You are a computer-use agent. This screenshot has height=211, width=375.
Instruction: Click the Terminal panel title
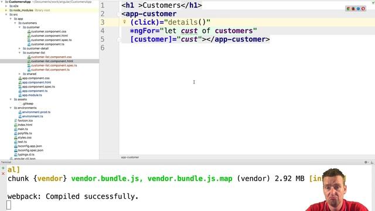click(x=6, y=162)
